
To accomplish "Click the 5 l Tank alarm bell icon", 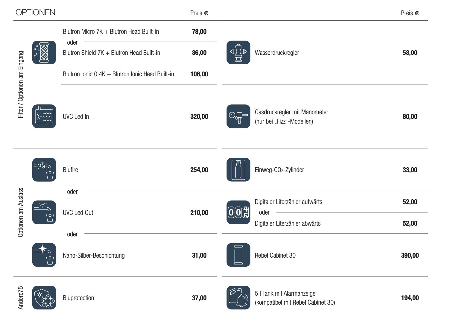I will (x=238, y=298).
